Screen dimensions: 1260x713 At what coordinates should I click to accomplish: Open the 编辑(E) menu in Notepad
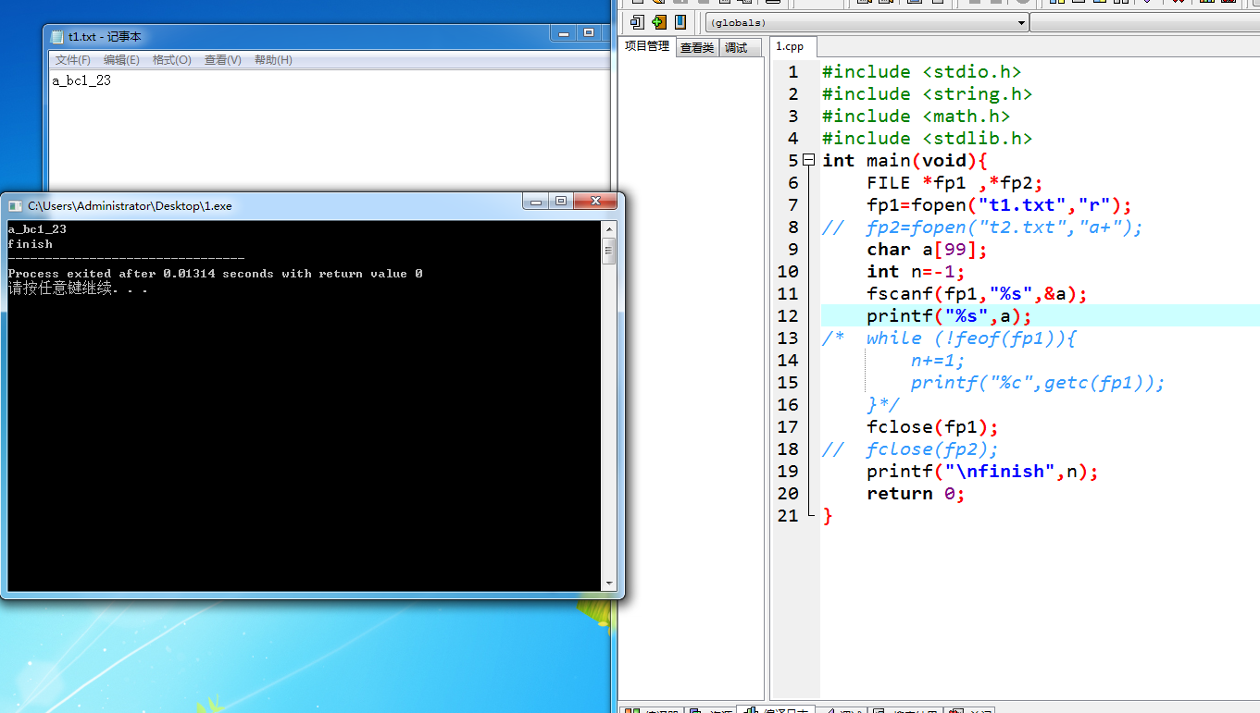pyautogui.click(x=121, y=60)
